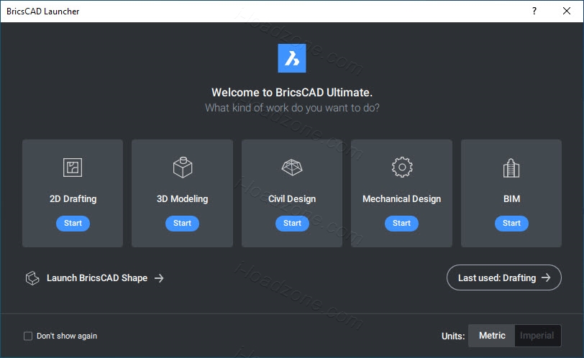Click the Civil Design label
The height and width of the screenshot is (358, 584).
[x=292, y=199]
